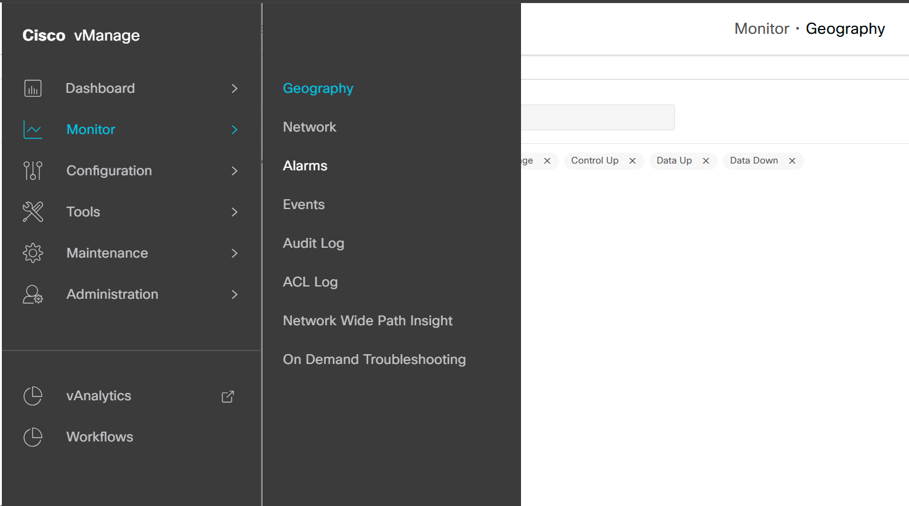Screen dimensions: 909x506
Task: Click the Monitor line graph icon
Action: coord(33,130)
